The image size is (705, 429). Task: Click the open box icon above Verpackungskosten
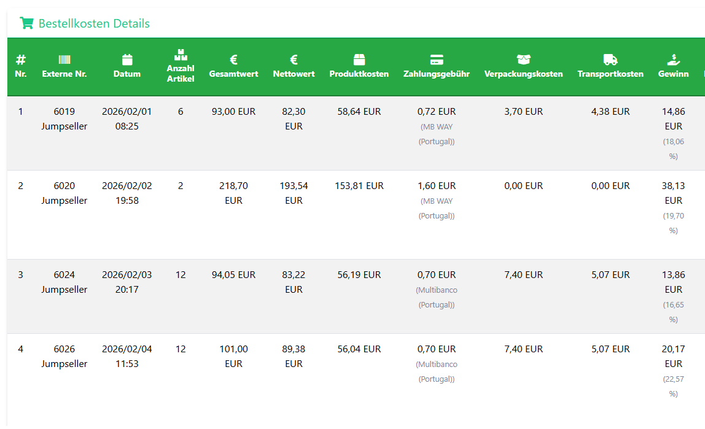[x=523, y=60]
